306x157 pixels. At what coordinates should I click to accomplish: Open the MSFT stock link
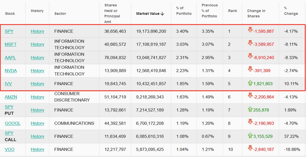click(11, 44)
